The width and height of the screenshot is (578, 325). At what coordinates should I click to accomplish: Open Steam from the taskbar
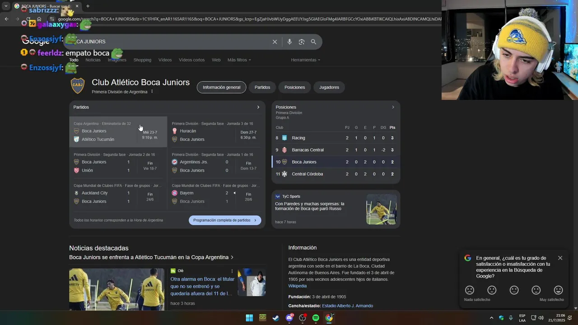click(275, 318)
